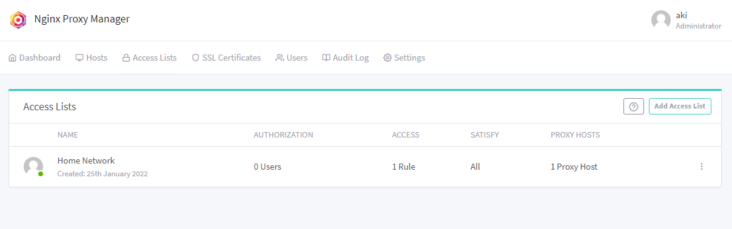Switch to the Access Lists tab
Image resolution: width=732 pixels, height=229 pixels.
150,58
